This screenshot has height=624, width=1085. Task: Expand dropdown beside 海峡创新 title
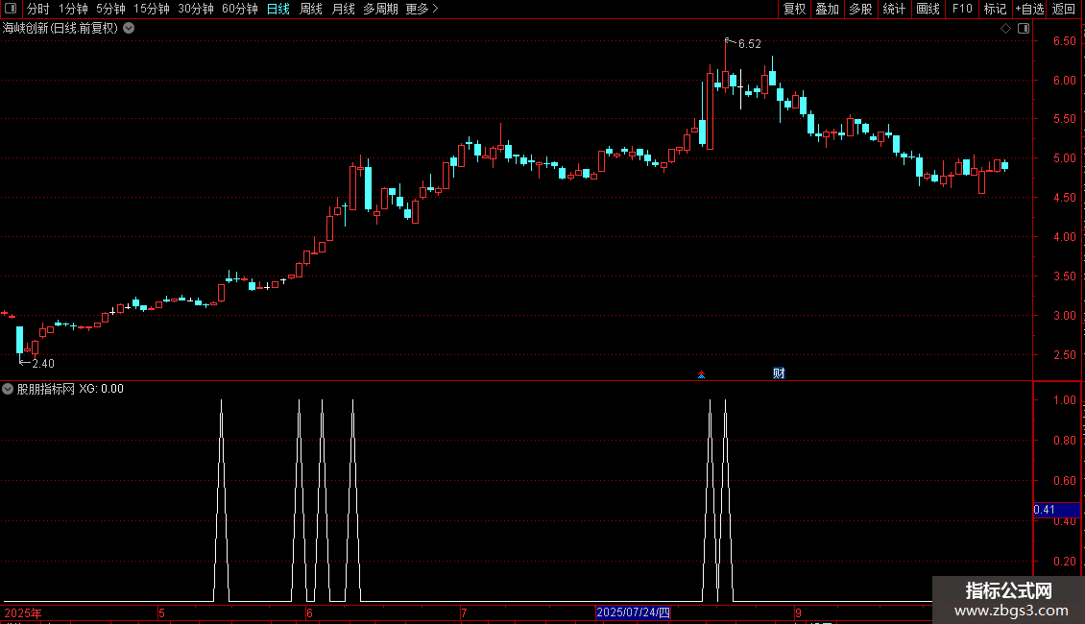click(x=129, y=29)
